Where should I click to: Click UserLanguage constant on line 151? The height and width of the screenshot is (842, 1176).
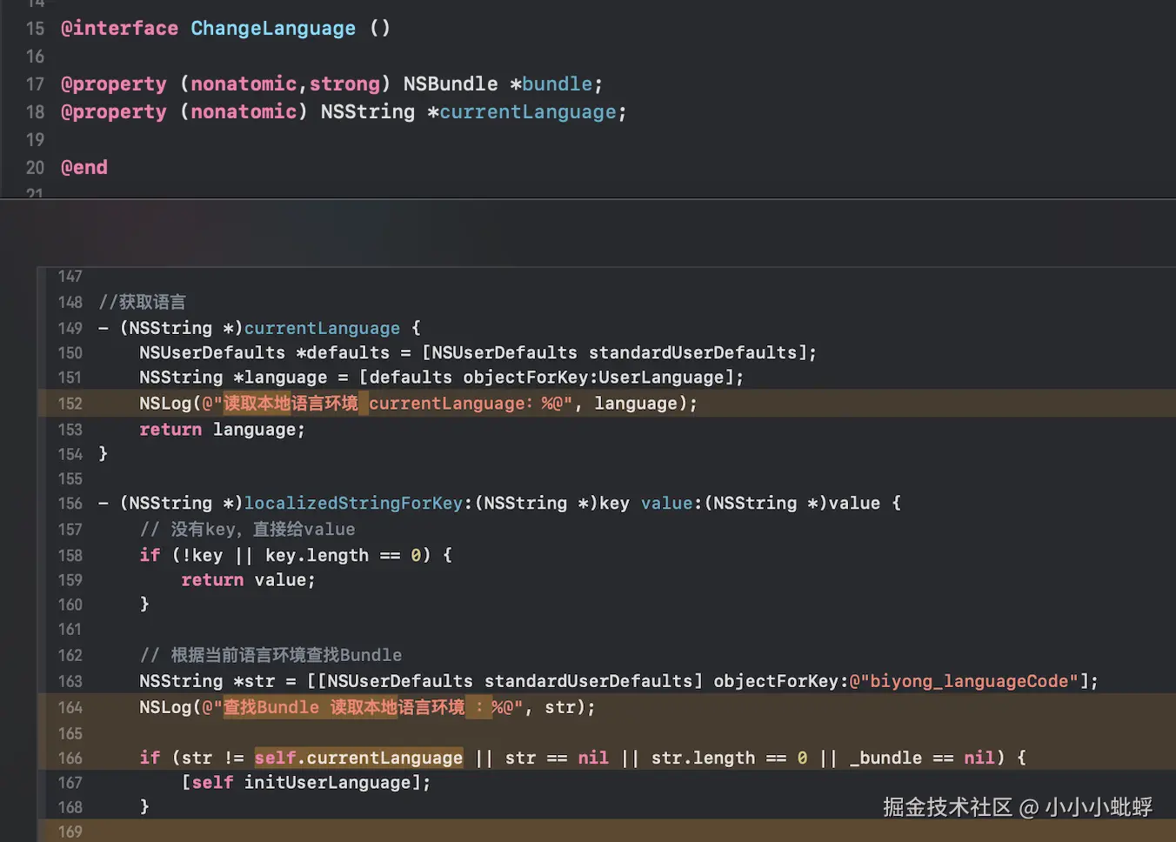[661, 378]
